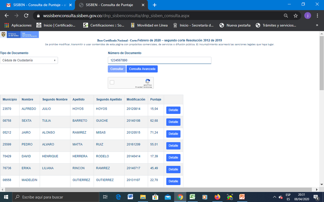Click the browser back arrow

7,16
